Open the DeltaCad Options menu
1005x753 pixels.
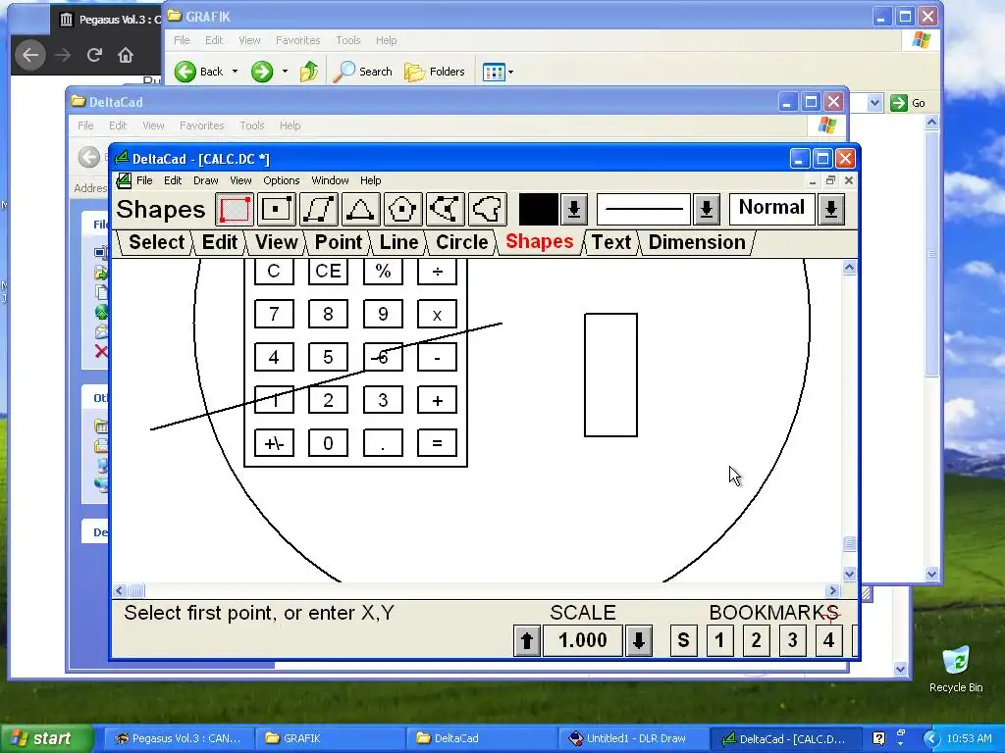coord(281,180)
